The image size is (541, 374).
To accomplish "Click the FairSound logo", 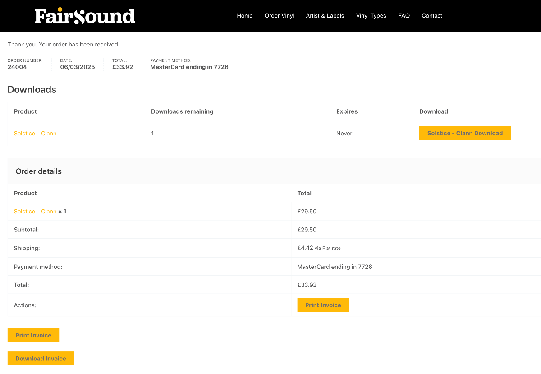I will 85,16.
